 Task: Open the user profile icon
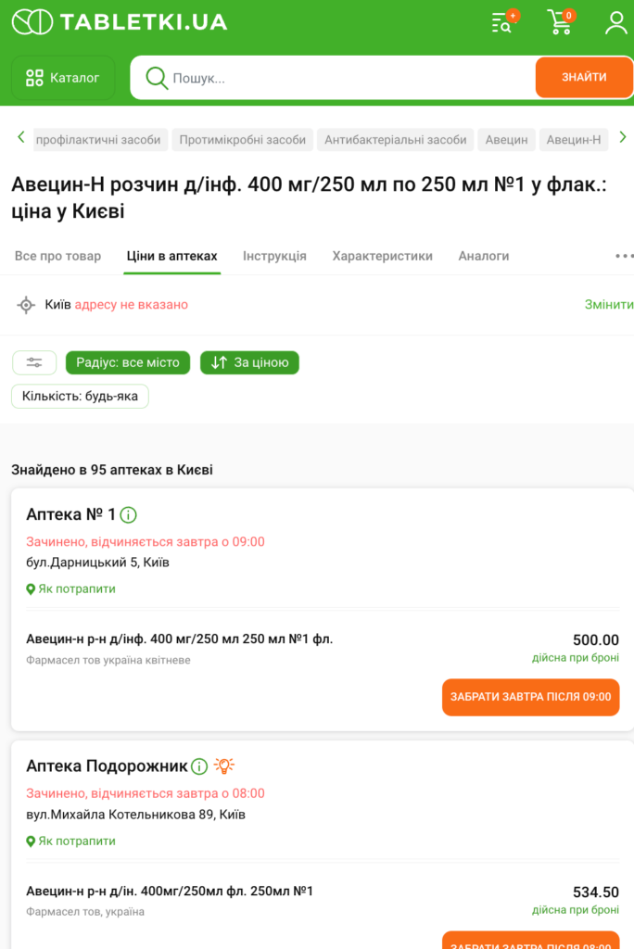click(616, 22)
